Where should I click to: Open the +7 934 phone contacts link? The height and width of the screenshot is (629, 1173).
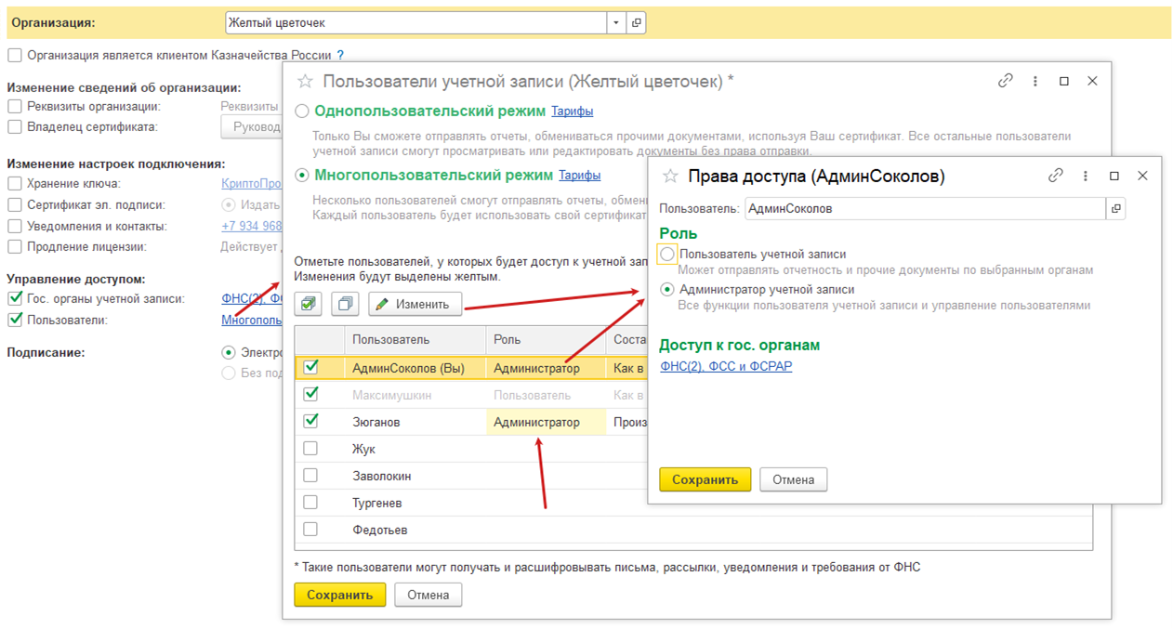tap(251, 226)
